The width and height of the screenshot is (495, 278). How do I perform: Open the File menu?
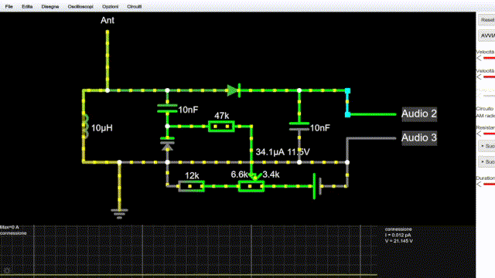click(9, 6)
